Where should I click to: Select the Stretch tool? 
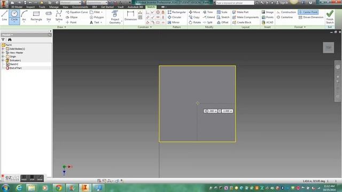click(x=223, y=17)
